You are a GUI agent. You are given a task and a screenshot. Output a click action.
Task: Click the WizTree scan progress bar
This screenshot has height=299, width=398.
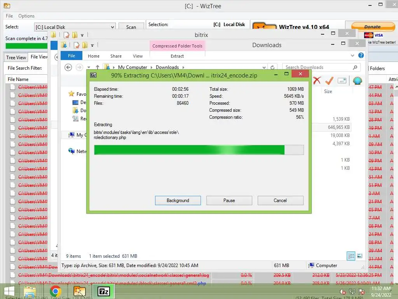point(26,46)
